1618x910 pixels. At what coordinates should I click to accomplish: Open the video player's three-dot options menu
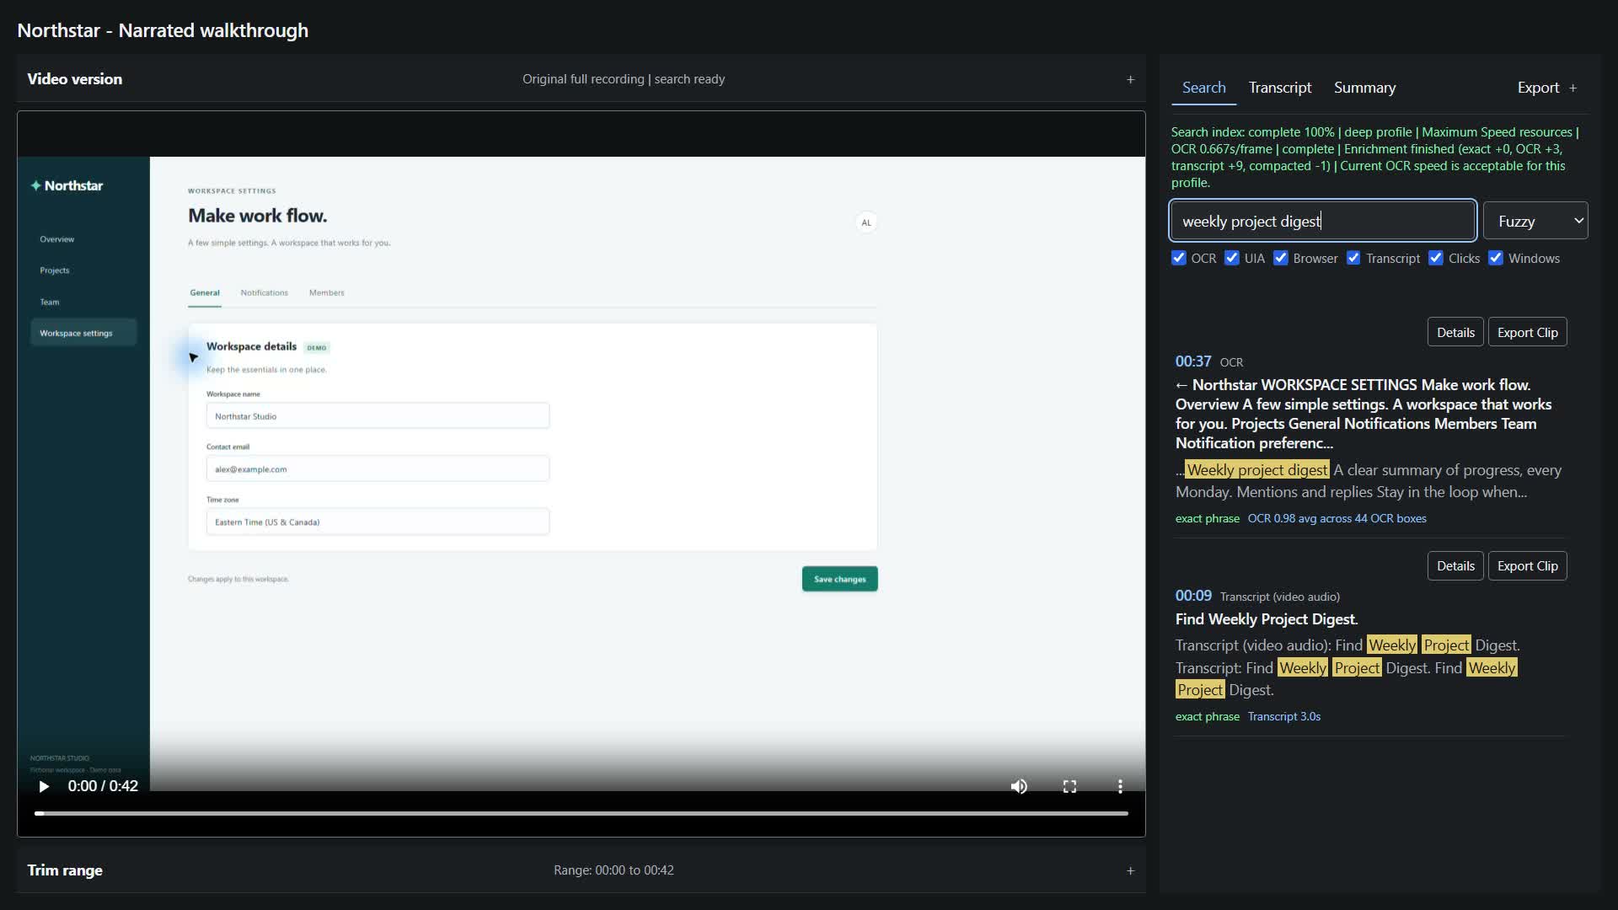pyautogui.click(x=1120, y=786)
